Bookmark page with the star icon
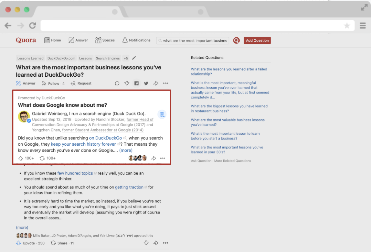The width and height of the screenshot is (371, 252). tap(347, 26)
